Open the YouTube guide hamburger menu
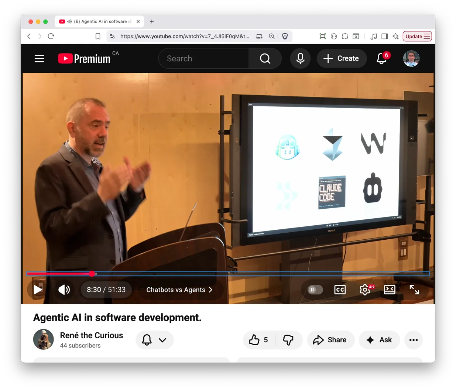Image resolution: width=456 pixels, height=390 pixels. point(39,58)
